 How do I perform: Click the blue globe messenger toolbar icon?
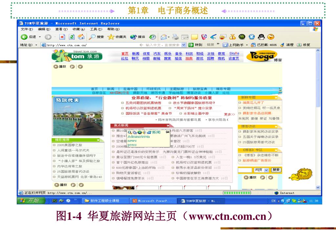[252, 37]
